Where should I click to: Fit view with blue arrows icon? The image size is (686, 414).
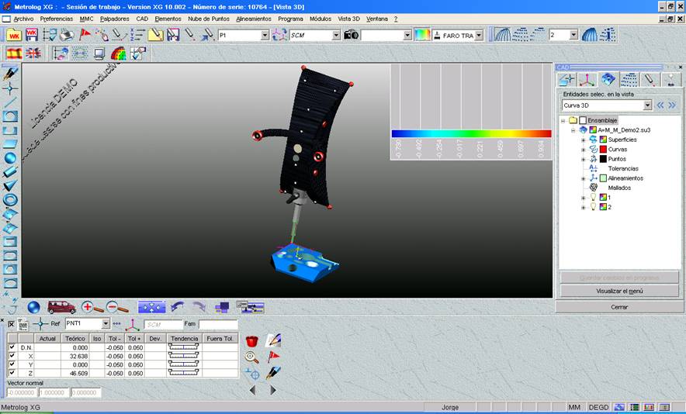pyautogui.click(x=152, y=307)
